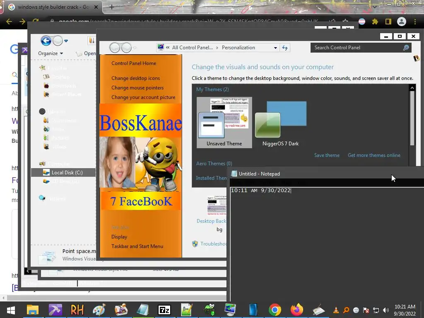Click the network icon in the system tray

pyautogui.click(x=376, y=310)
